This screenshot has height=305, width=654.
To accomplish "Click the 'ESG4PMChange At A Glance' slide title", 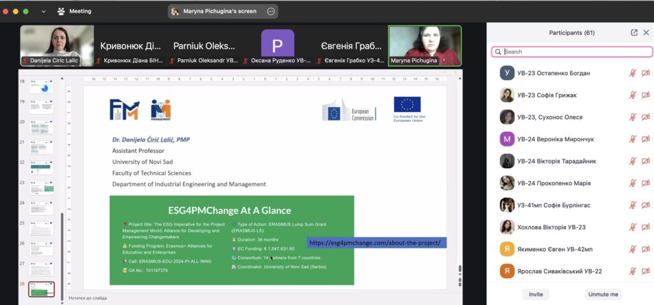I will pyautogui.click(x=229, y=211).
